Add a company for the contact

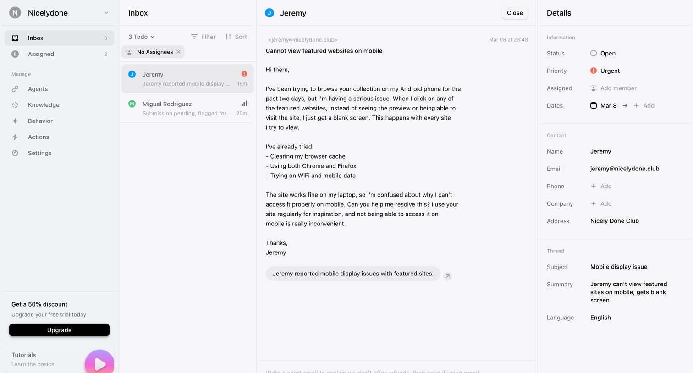tap(601, 203)
